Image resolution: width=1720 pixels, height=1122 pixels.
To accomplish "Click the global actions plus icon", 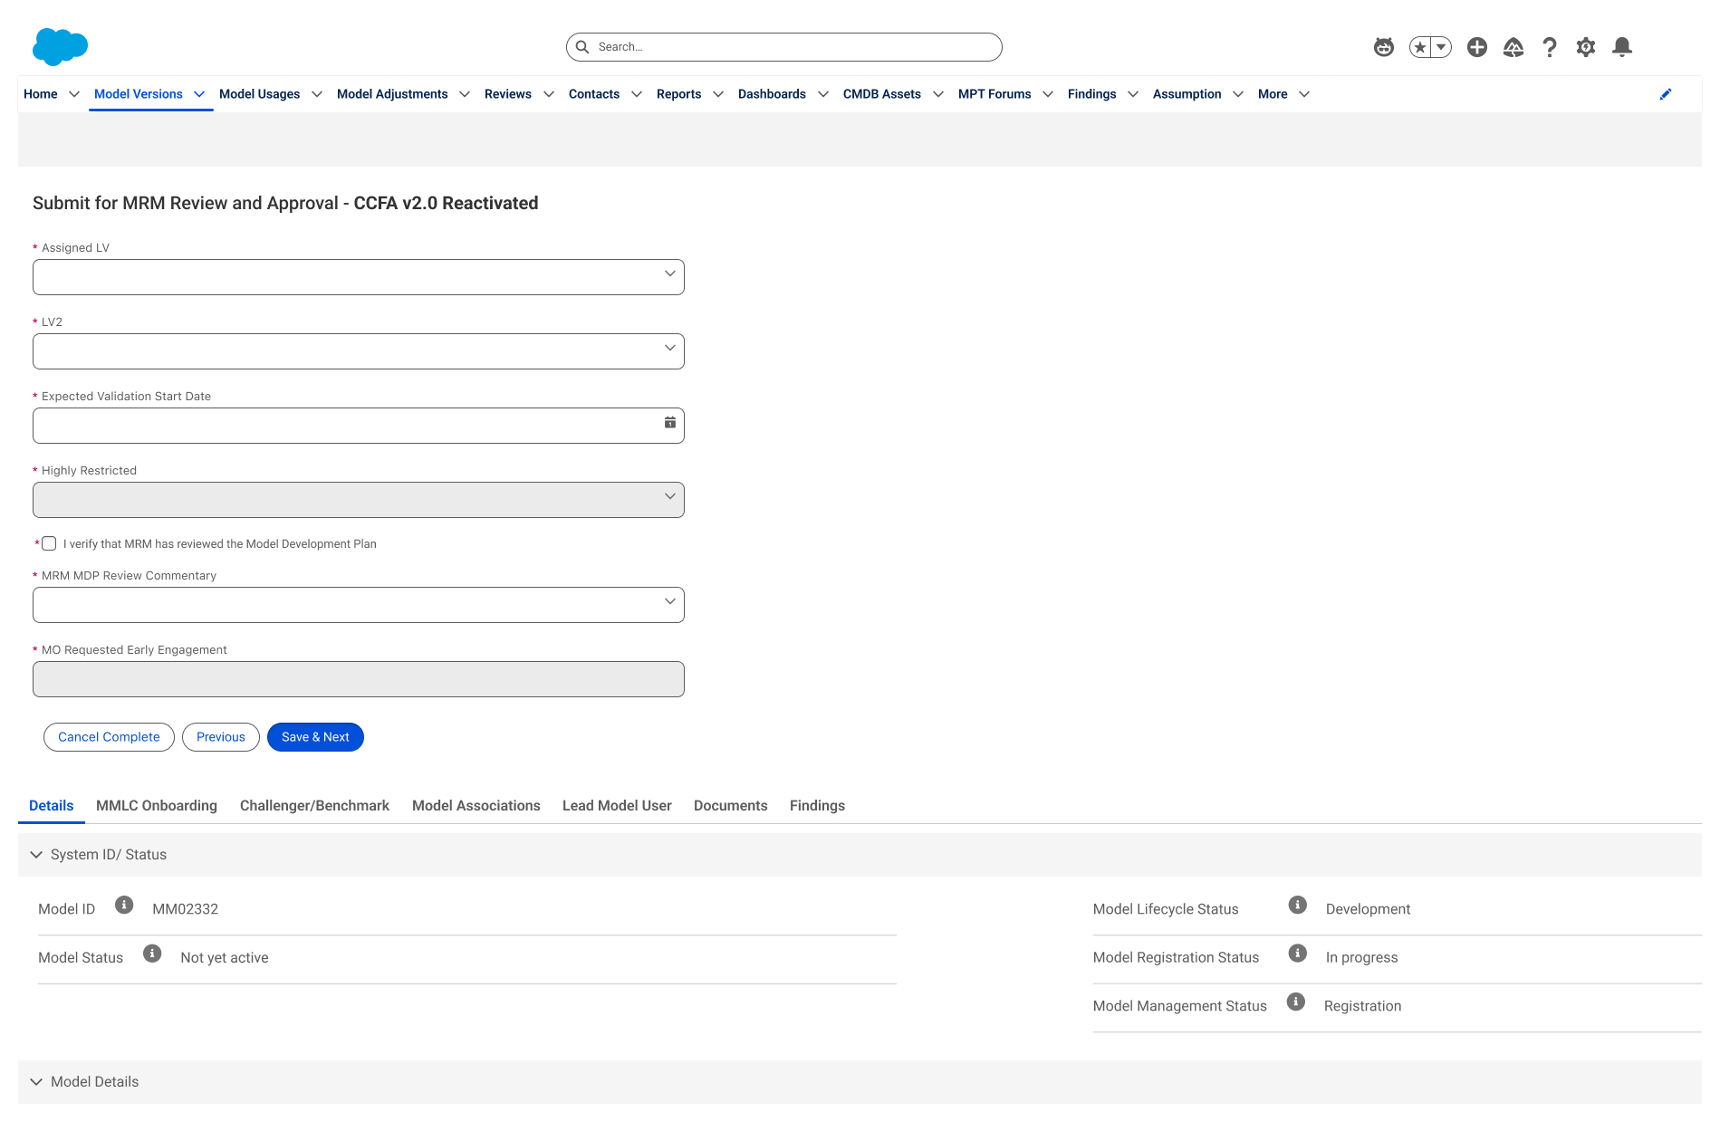I will pos(1477,47).
